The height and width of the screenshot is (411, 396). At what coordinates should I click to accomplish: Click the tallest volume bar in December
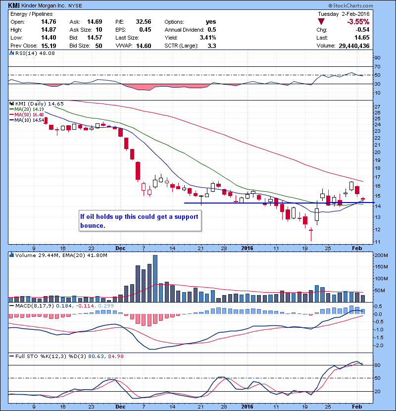pos(155,279)
